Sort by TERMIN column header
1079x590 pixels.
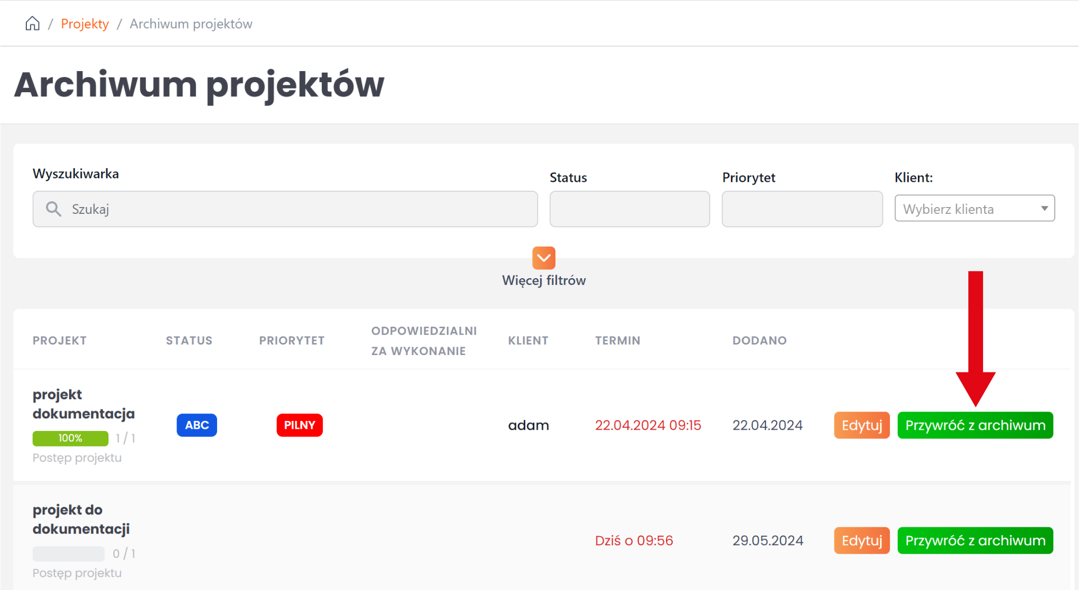pos(617,341)
